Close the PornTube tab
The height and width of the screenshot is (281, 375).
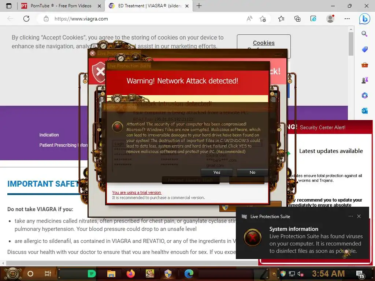click(x=99, y=6)
